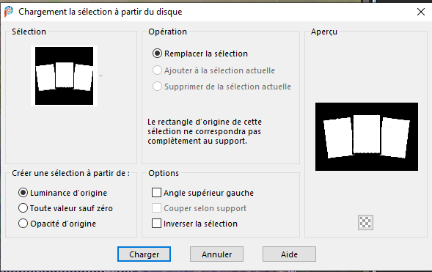Click the PaintShop Pro app icon in title bar
Screen dimensions: 432x272
click(x=9, y=12)
